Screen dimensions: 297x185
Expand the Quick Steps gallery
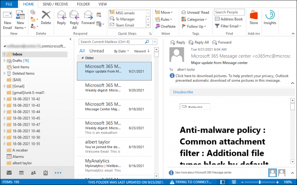(148, 25)
